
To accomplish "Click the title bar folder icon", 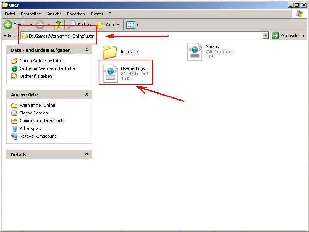I will [5, 5].
